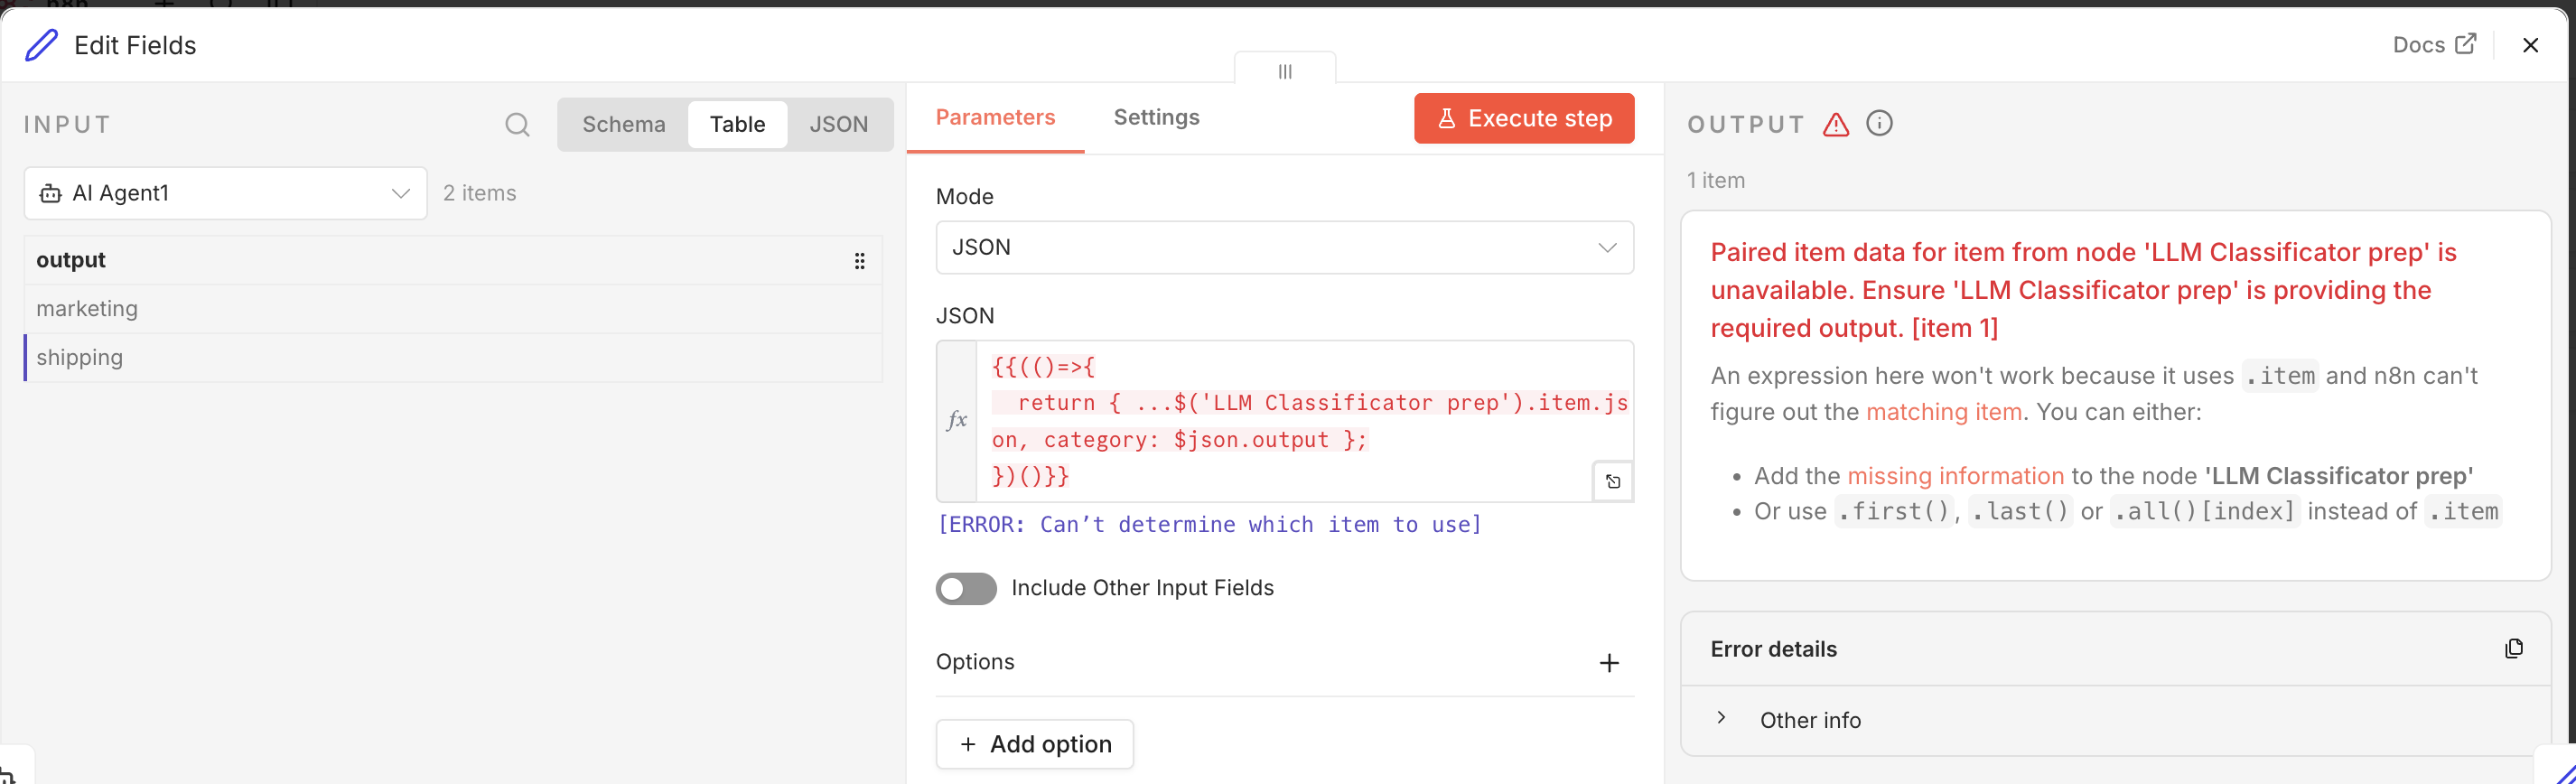The width and height of the screenshot is (2576, 784).
Task: Switch input view to Schema
Action: (623, 125)
